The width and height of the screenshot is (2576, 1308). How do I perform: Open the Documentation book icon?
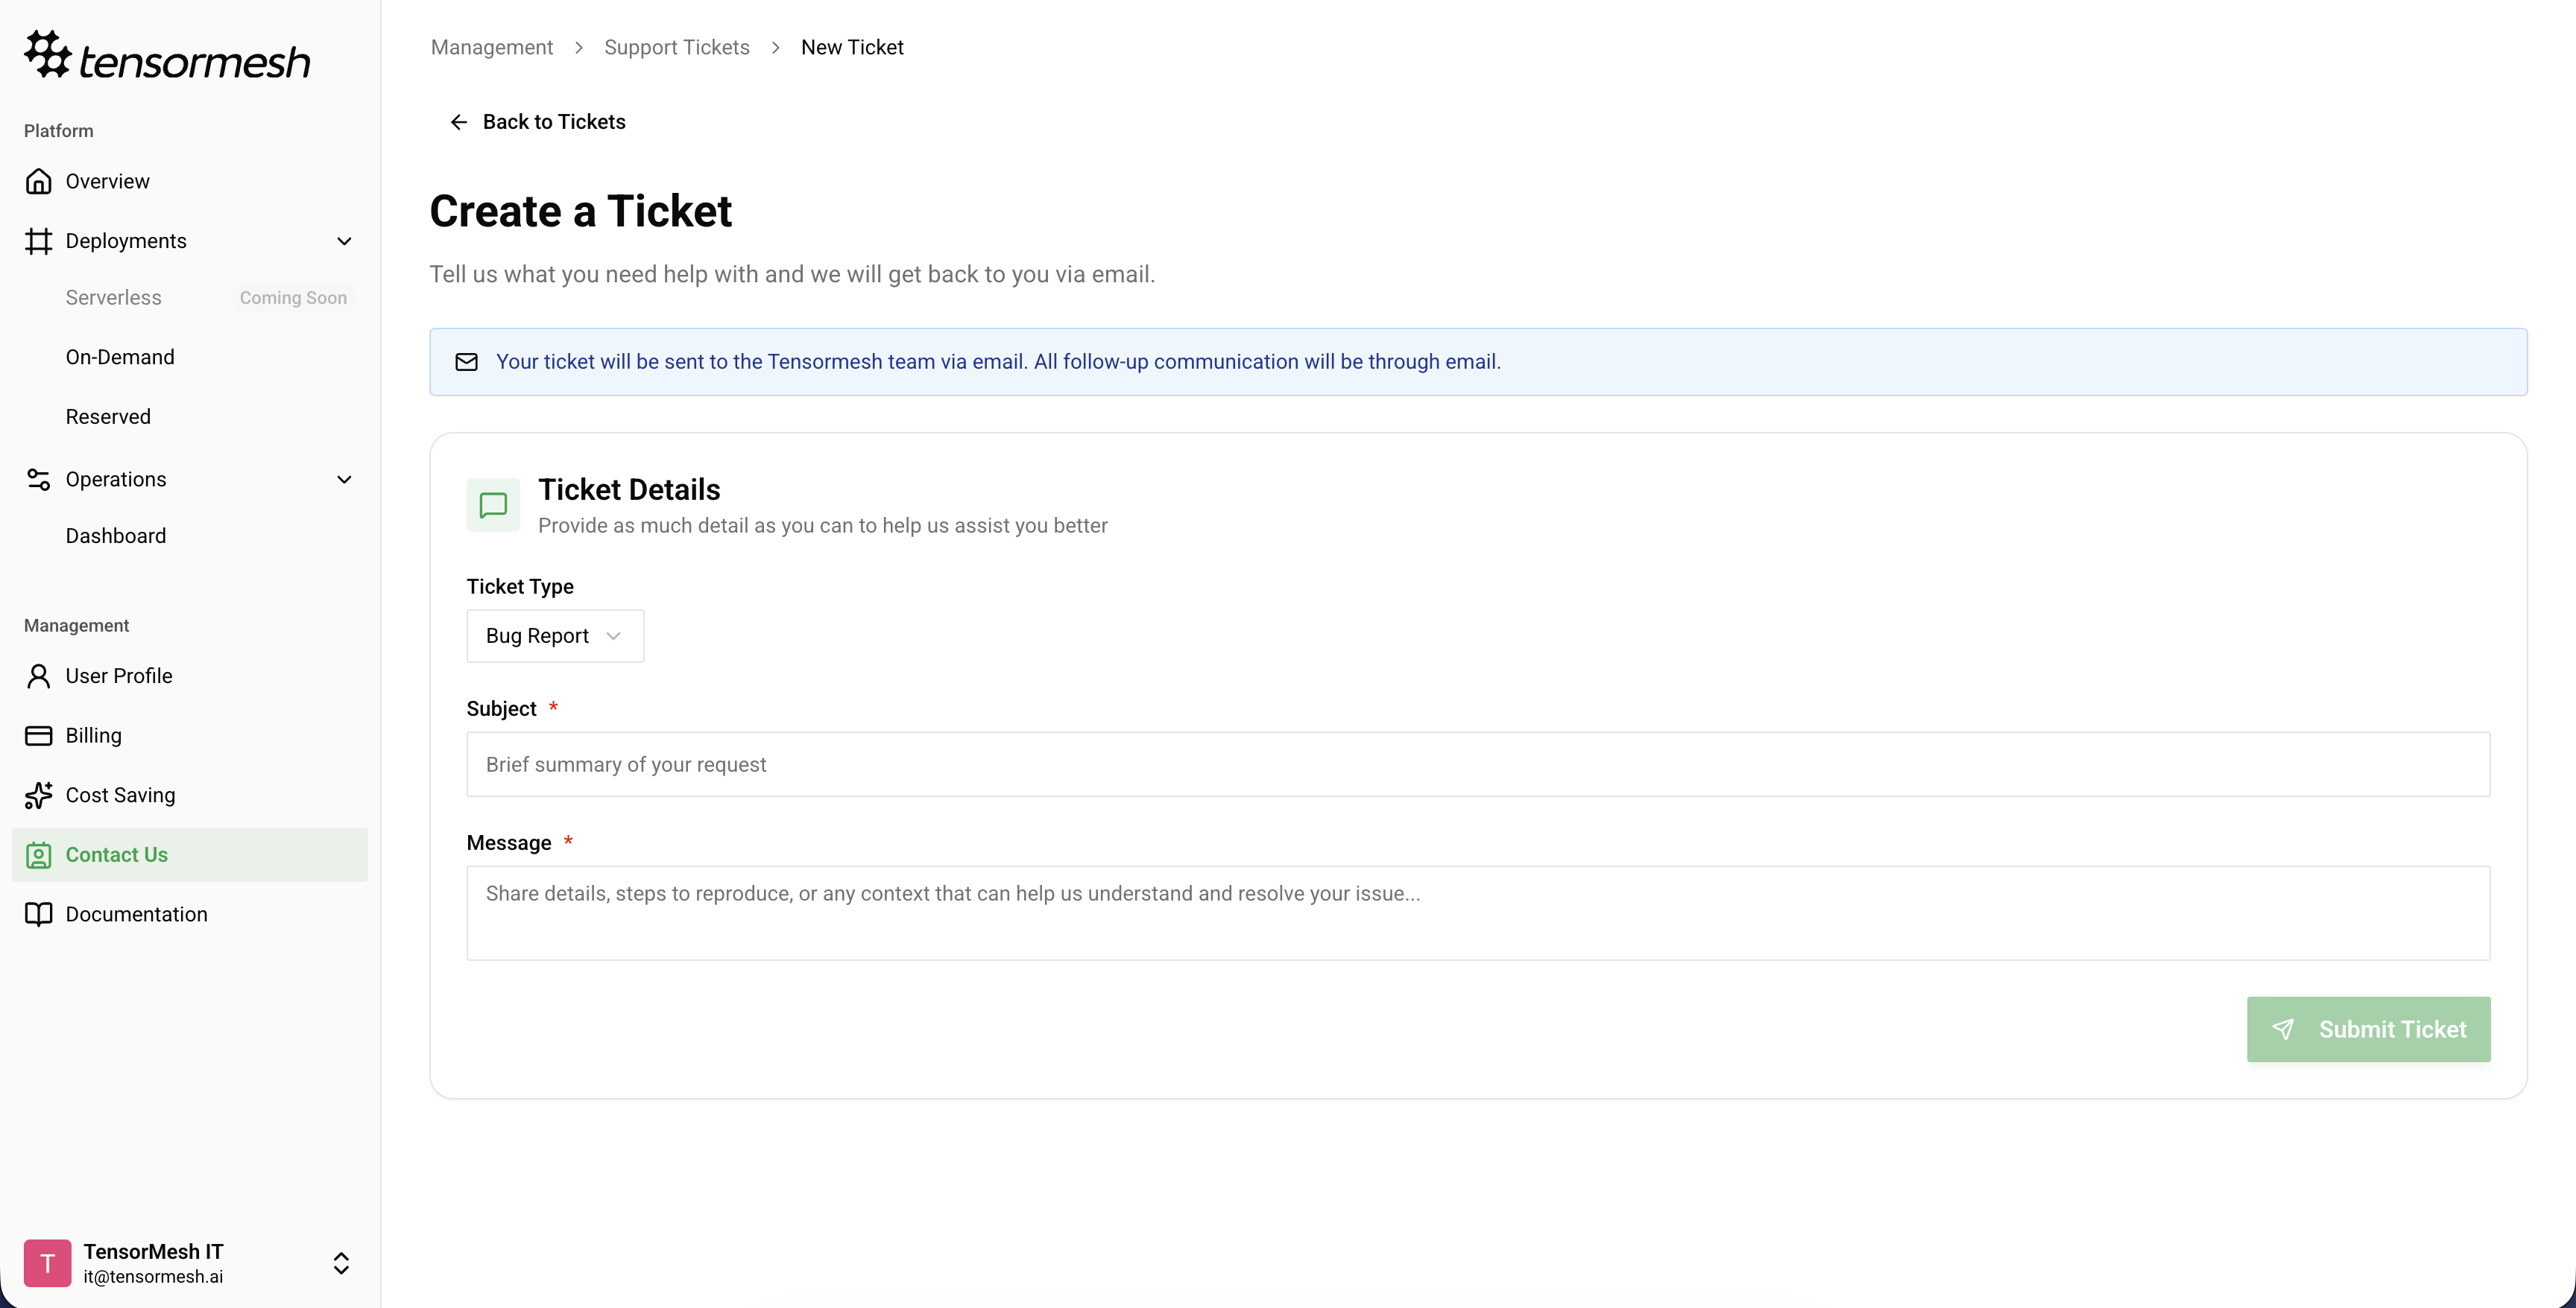coord(39,914)
